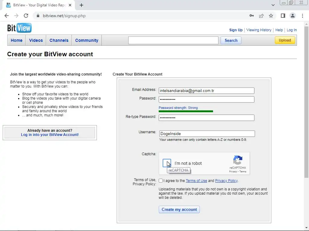Click the reCAPTCHA logo icon
Screen dimensions: 309x231
pyautogui.click(x=238, y=160)
